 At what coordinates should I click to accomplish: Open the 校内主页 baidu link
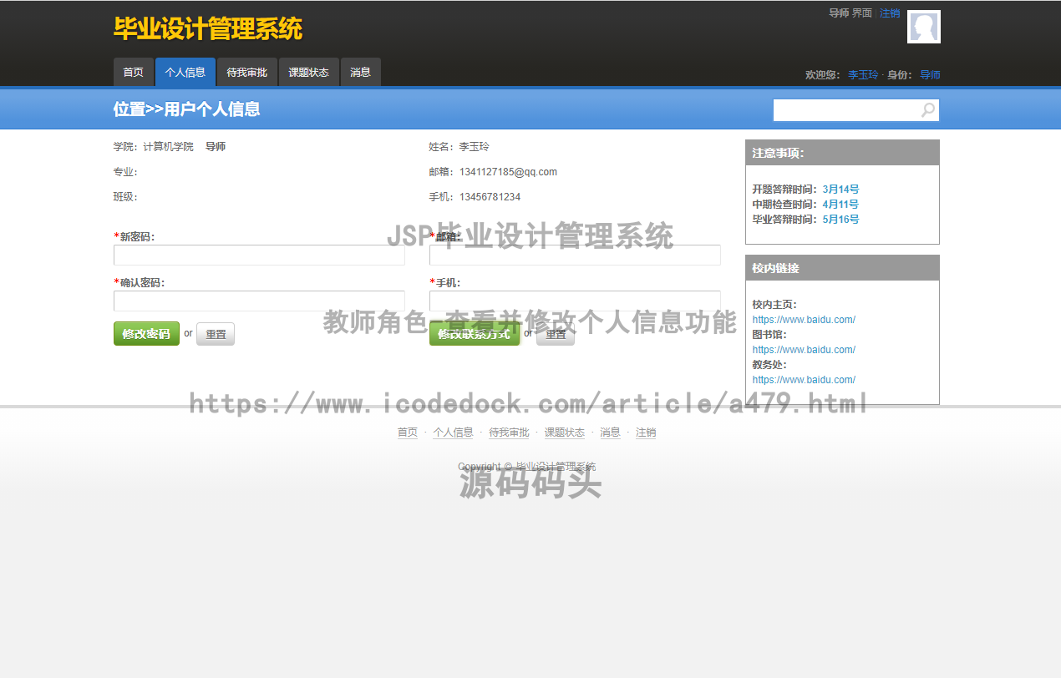pos(804,319)
